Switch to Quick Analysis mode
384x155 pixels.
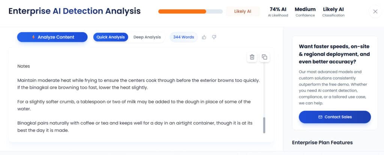coord(111,37)
